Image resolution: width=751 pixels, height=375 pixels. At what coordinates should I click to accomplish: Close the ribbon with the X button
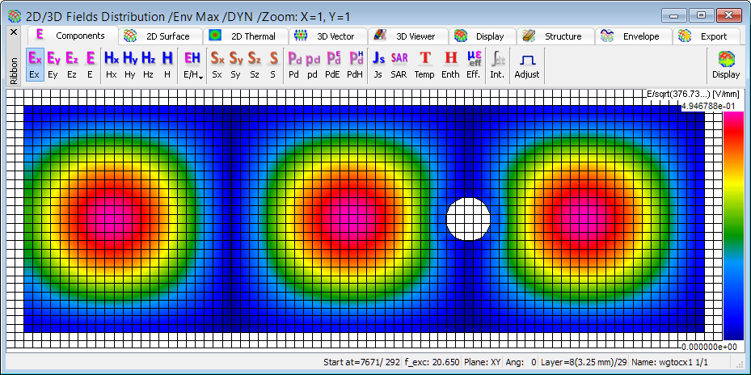coord(13,32)
